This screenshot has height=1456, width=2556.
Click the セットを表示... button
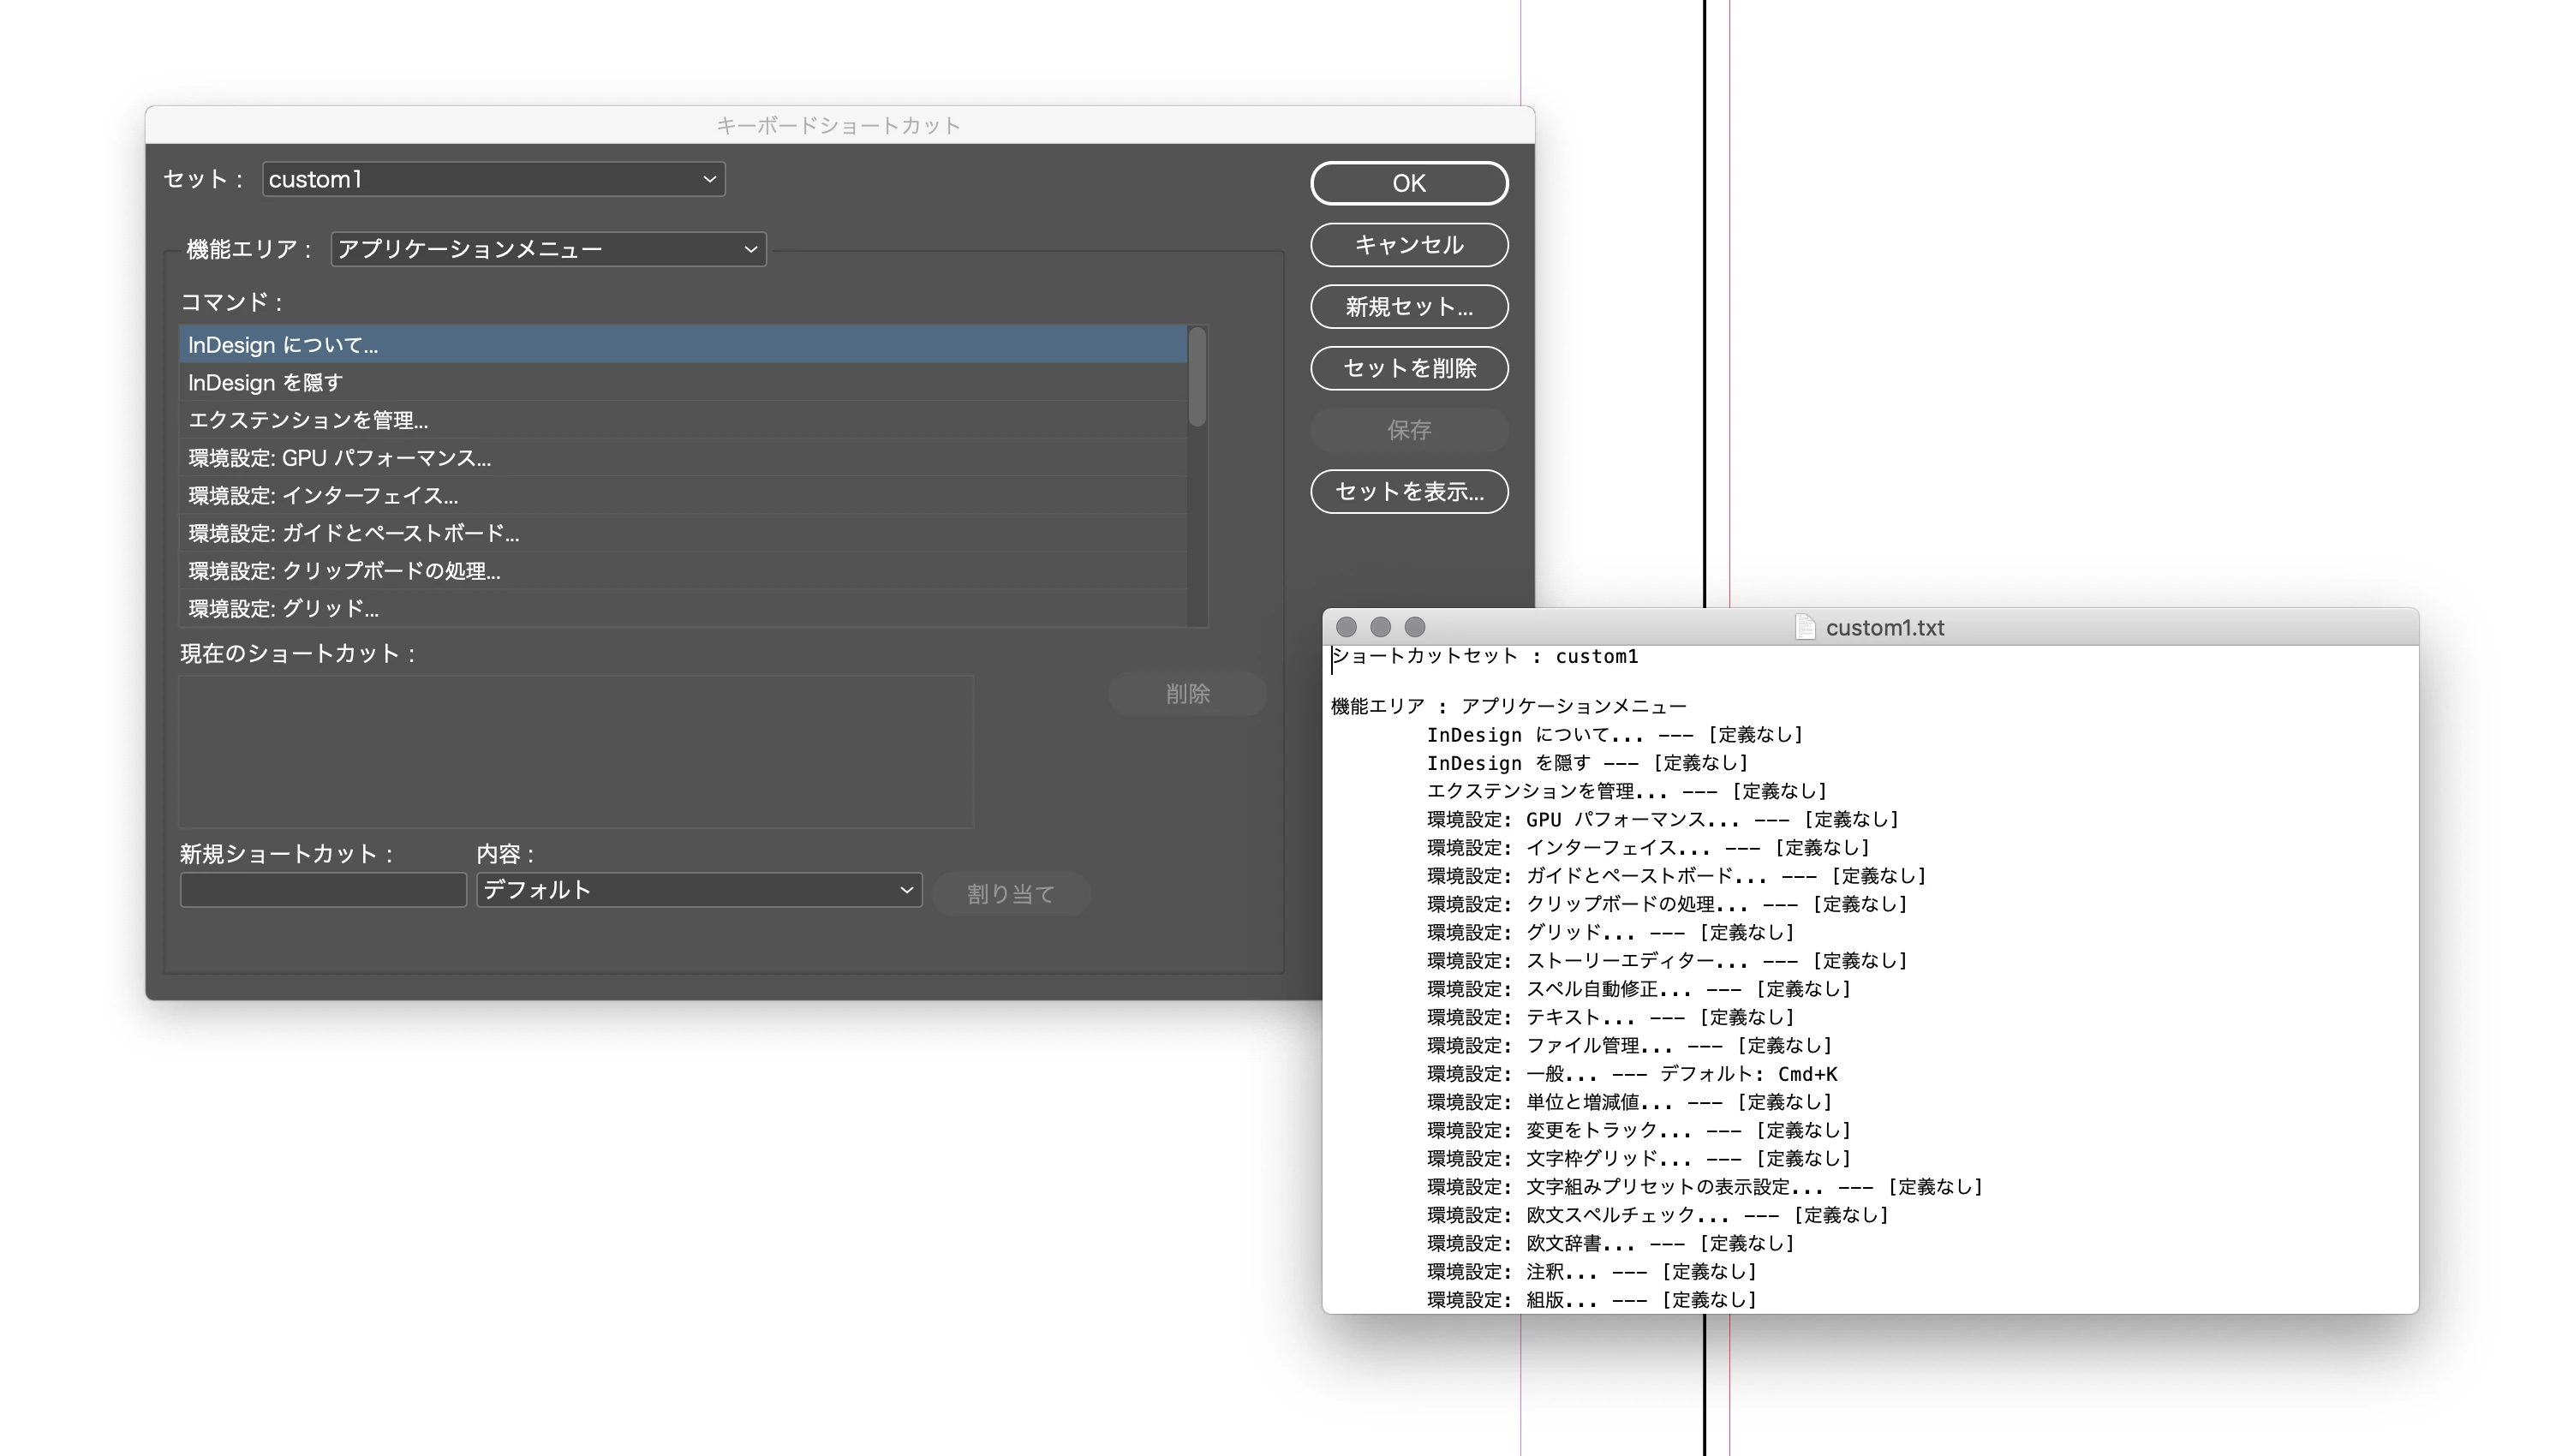point(1408,492)
